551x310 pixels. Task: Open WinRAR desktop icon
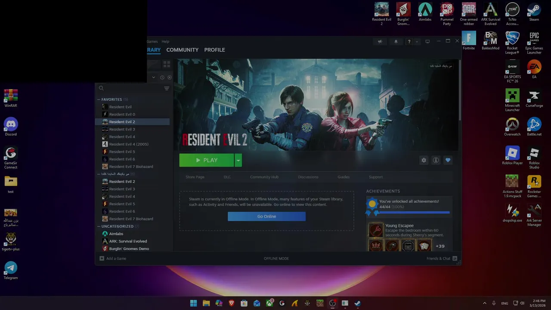11,98
